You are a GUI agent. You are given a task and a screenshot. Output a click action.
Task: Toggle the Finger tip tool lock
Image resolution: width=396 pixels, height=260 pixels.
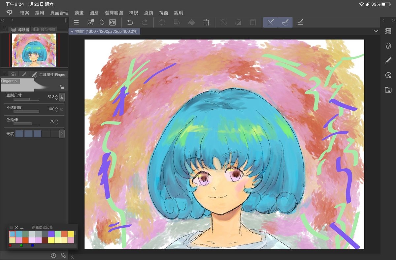tap(62, 87)
